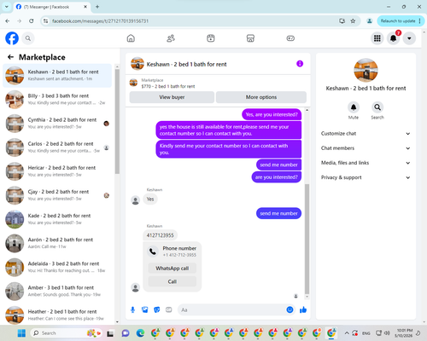
Task: Open the Reels video icon
Action: [x=211, y=38]
